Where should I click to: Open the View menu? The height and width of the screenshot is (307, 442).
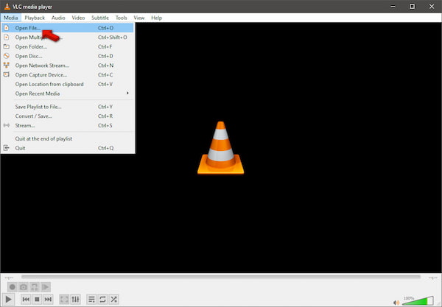(139, 18)
